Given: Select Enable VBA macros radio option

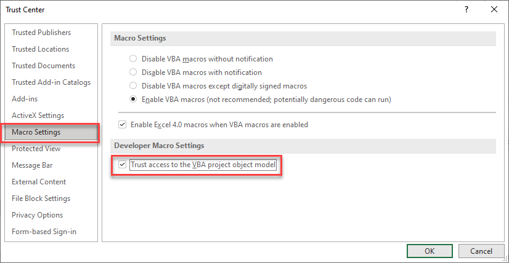Looking at the screenshot, I should [133, 99].
